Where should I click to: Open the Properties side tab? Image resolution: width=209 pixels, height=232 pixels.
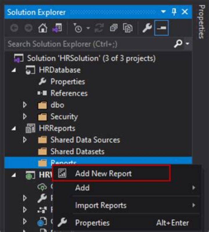(201, 22)
